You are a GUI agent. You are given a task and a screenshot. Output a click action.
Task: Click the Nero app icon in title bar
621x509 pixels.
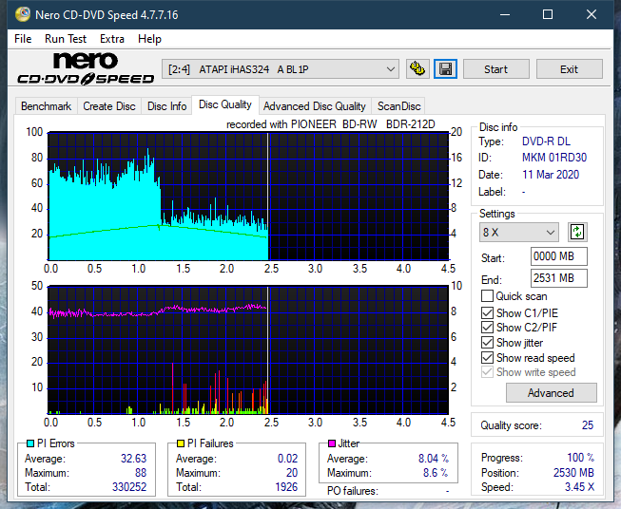coord(23,14)
